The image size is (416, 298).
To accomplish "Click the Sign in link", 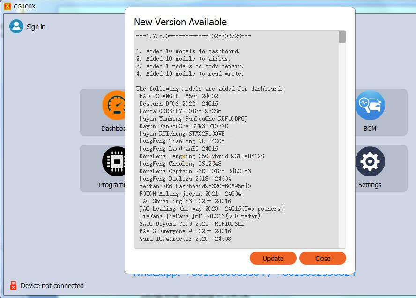I will coord(36,27).
